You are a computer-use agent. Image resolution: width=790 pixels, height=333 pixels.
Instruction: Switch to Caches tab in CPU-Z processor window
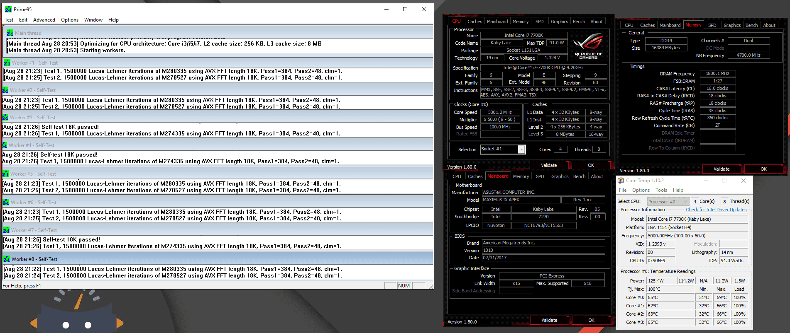474,22
